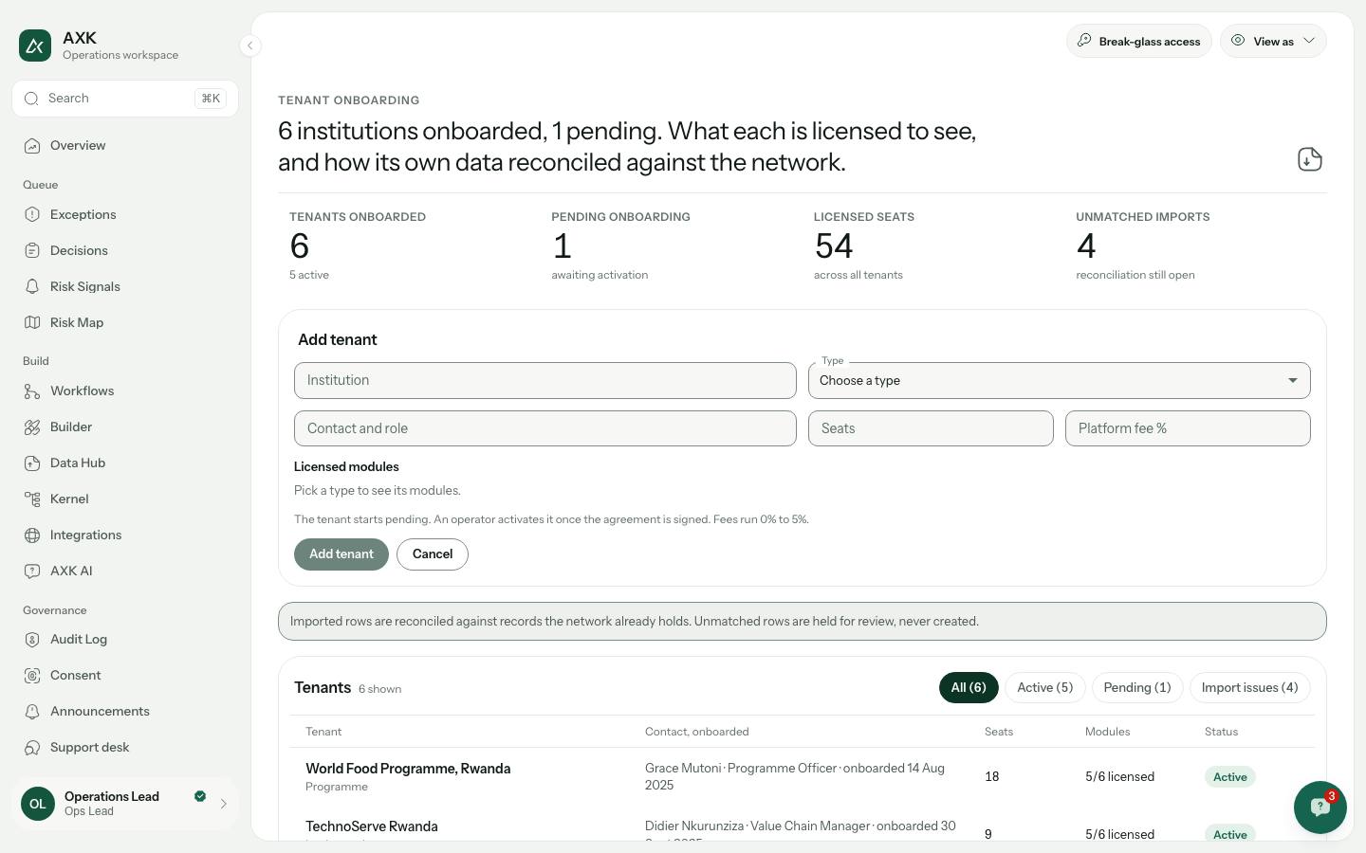1366x853 pixels.
Task: Click the Contact and role field
Action: pyautogui.click(x=545, y=428)
